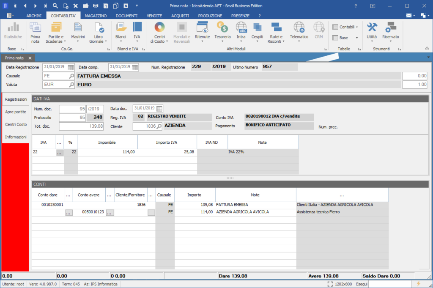Open Partite e Scadenze in the ribbon
This screenshot has height=288, width=433.
click(56, 33)
